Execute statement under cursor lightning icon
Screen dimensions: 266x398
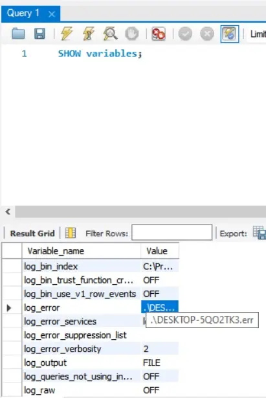88,34
